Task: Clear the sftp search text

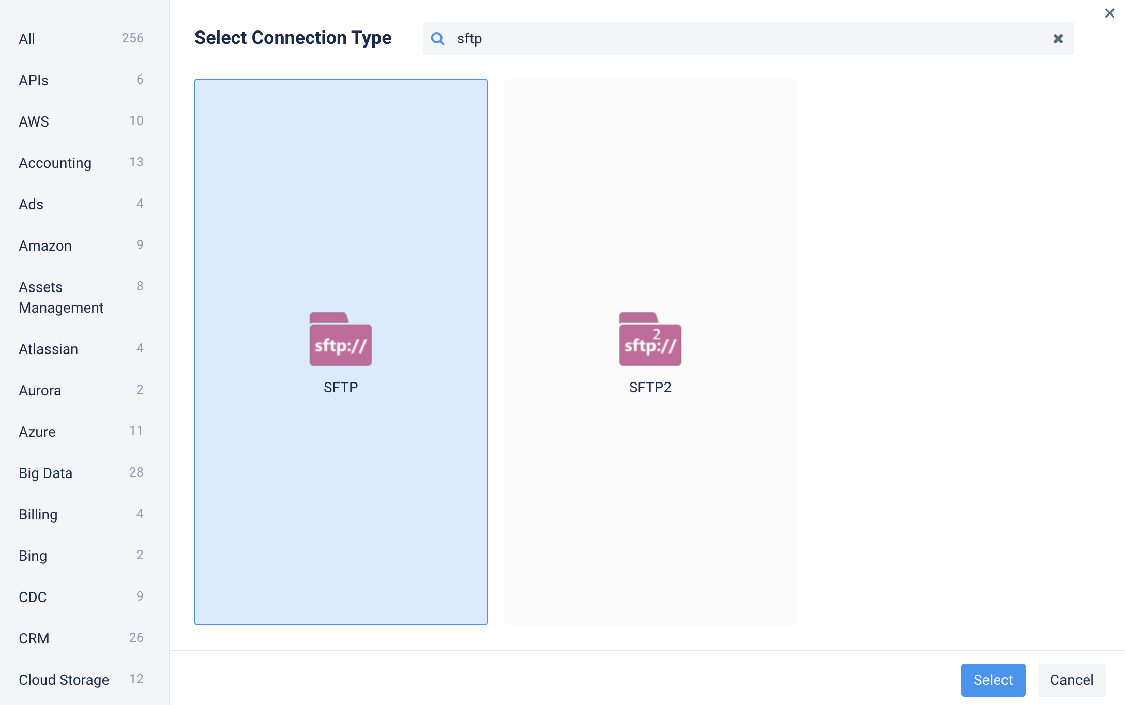Action: 1058,39
